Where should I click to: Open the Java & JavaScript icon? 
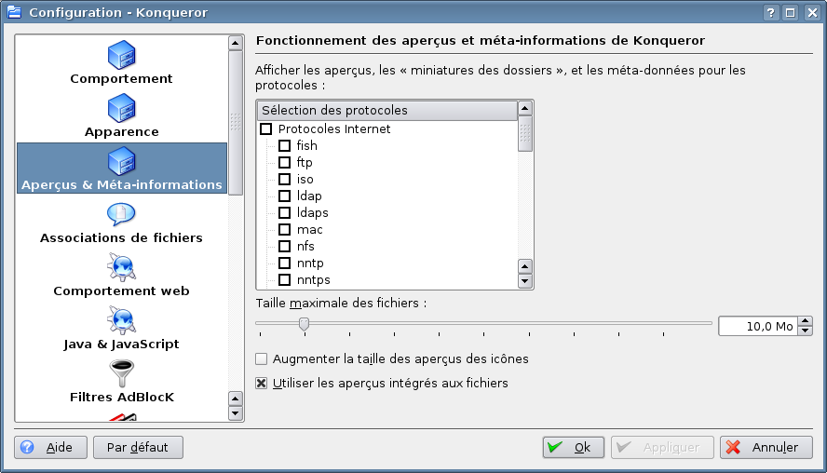coord(121,322)
